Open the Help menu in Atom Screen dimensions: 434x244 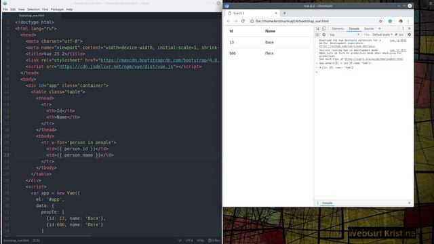(69, 9)
